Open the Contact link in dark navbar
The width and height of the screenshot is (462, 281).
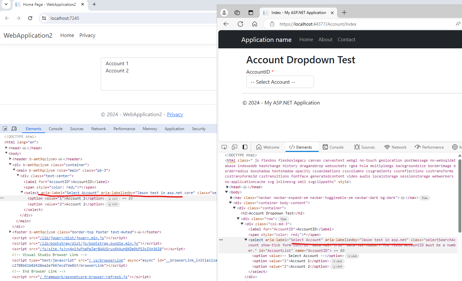[x=346, y=40]
